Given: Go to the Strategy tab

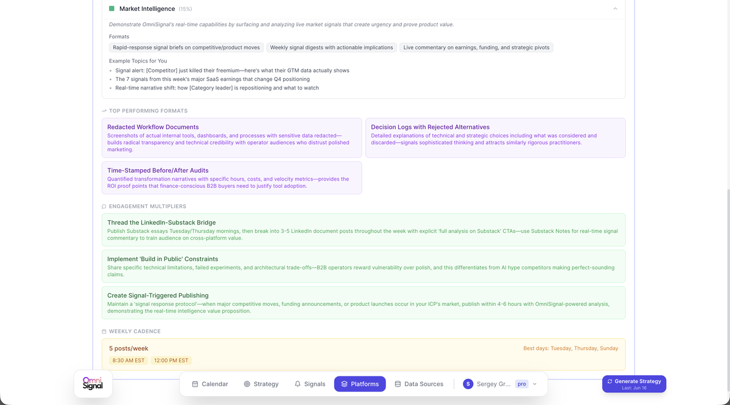Looking at the screenshot, I should pyautogui.click(x=261, y=384).
